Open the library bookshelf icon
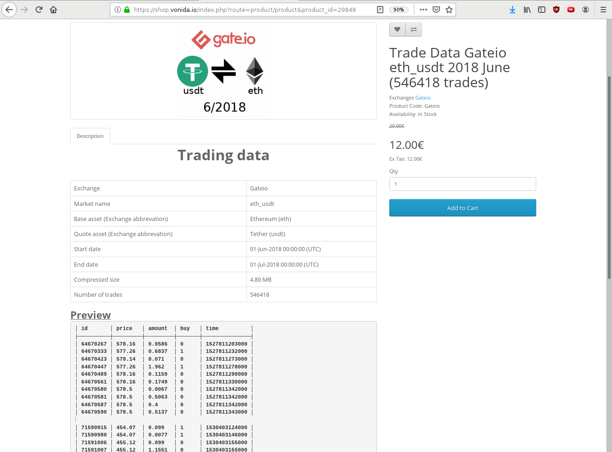612x452 pixels. pyautogui.click(x=527, y=10)
